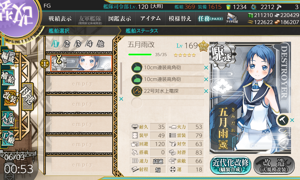Open the 工廠 factory sidebar icon
300x180 pixels.
click(x=7, y=137)
